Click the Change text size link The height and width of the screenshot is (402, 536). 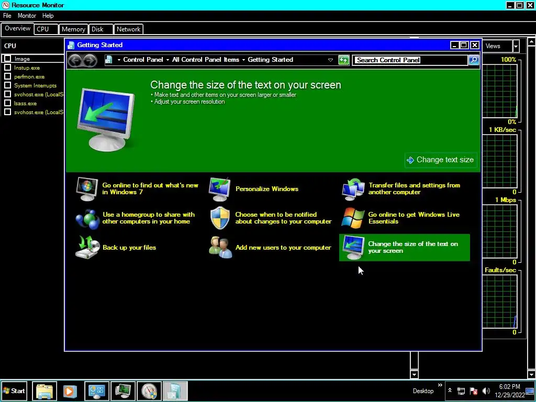[x=441, y=160]
